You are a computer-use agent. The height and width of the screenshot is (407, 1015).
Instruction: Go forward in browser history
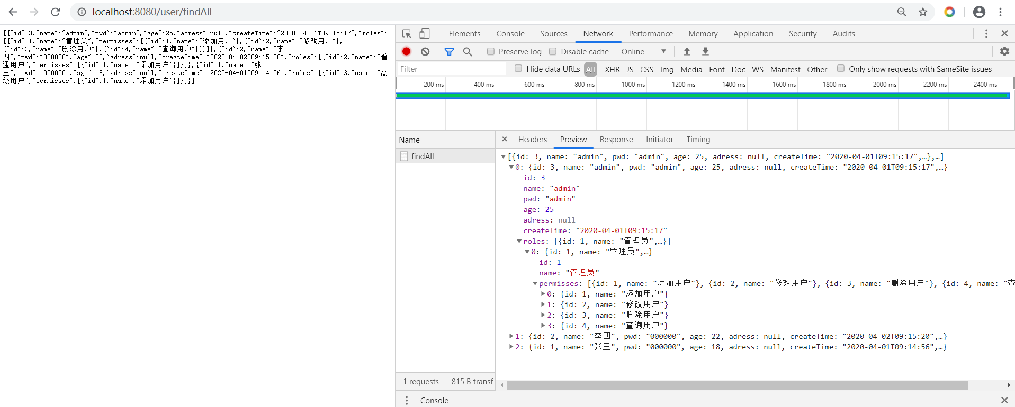pyautogui.click(x=34, y=12)
